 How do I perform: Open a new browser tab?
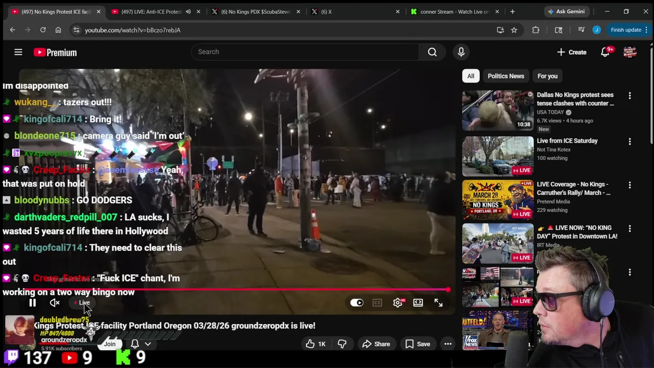512,11
